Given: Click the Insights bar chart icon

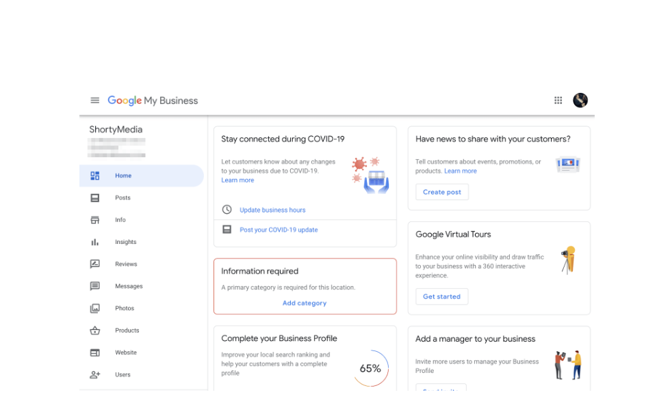Looking at the screenshot, I should pyautogui.click(x=95, y=242).
